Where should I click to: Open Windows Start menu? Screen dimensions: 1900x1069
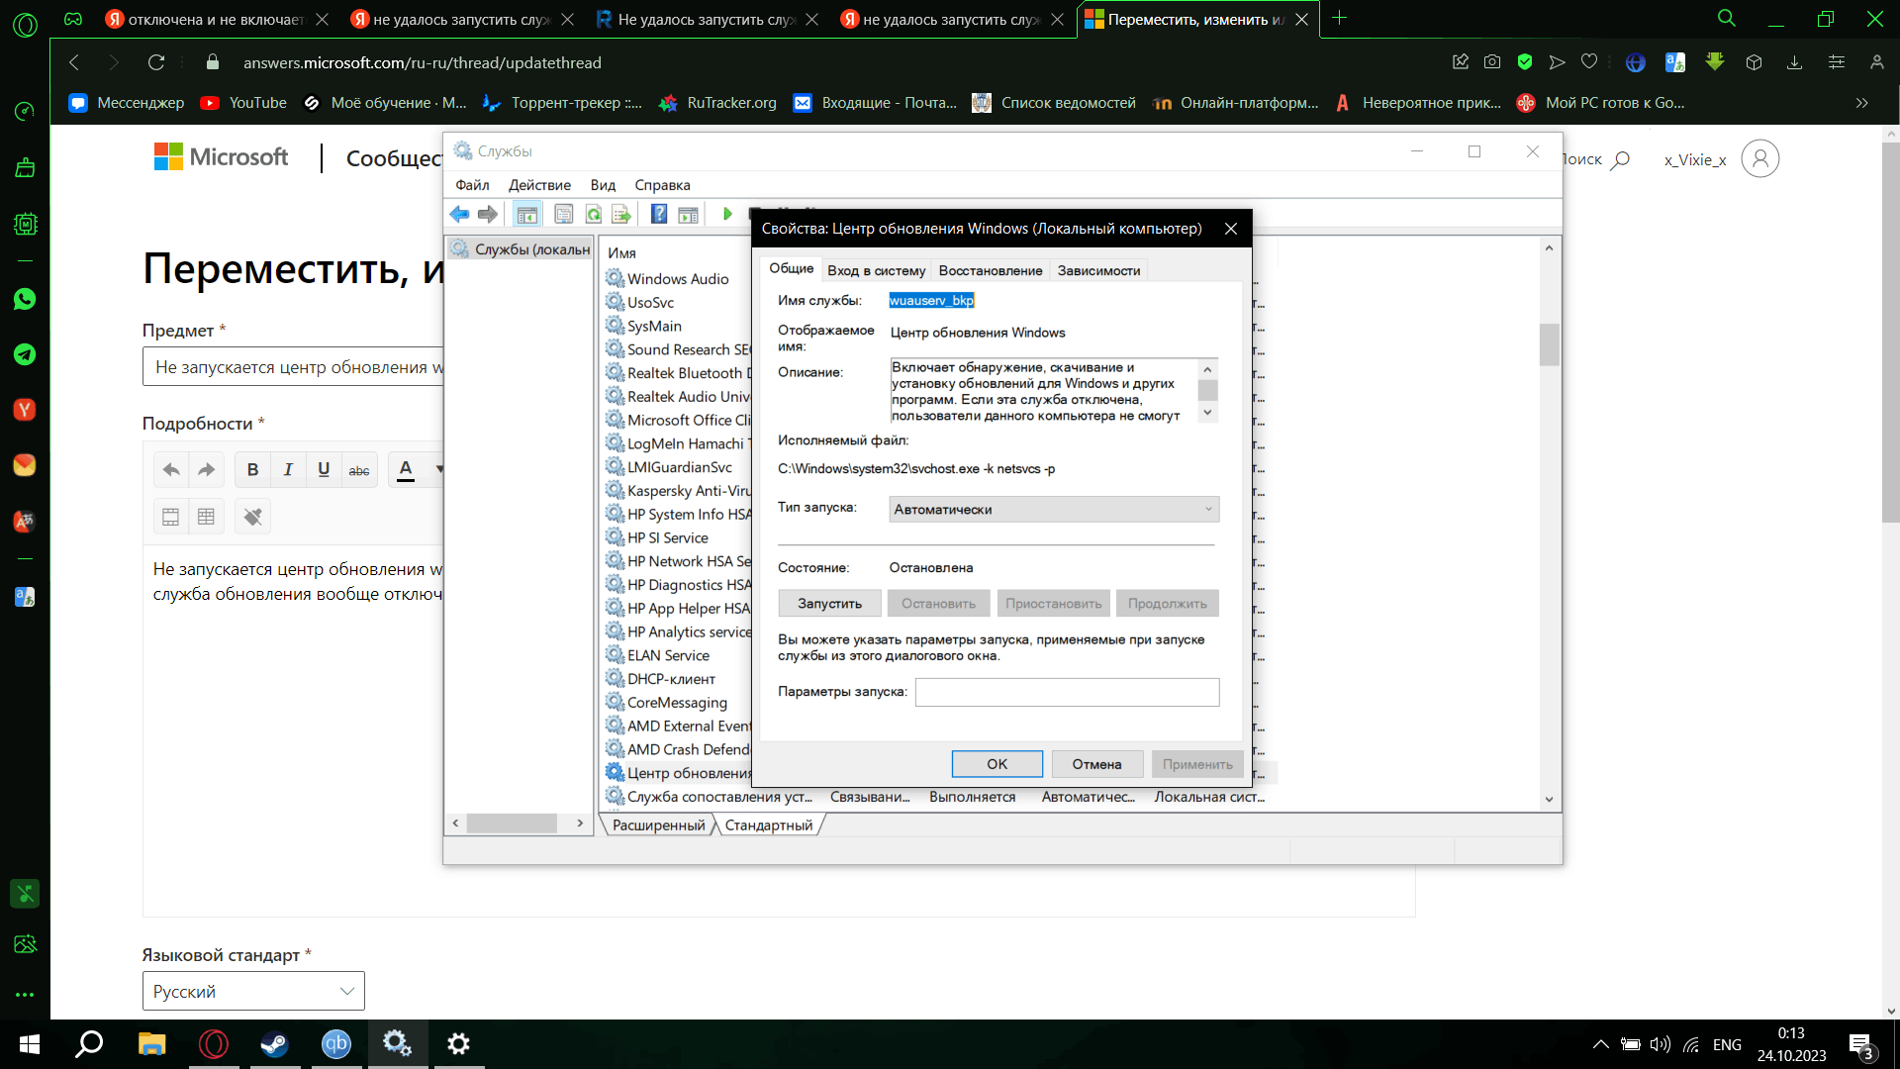pyautogui.click(x=30, y=1044)
